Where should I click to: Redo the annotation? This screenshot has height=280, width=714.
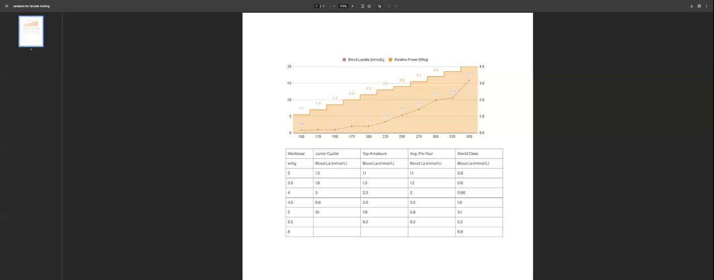click(396, 6)
